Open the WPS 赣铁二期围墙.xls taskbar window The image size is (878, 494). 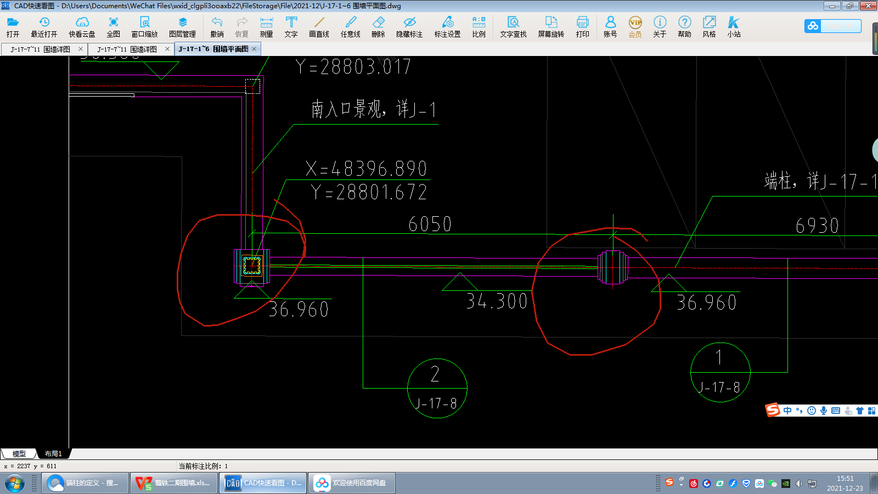click(x=174, y=483)
